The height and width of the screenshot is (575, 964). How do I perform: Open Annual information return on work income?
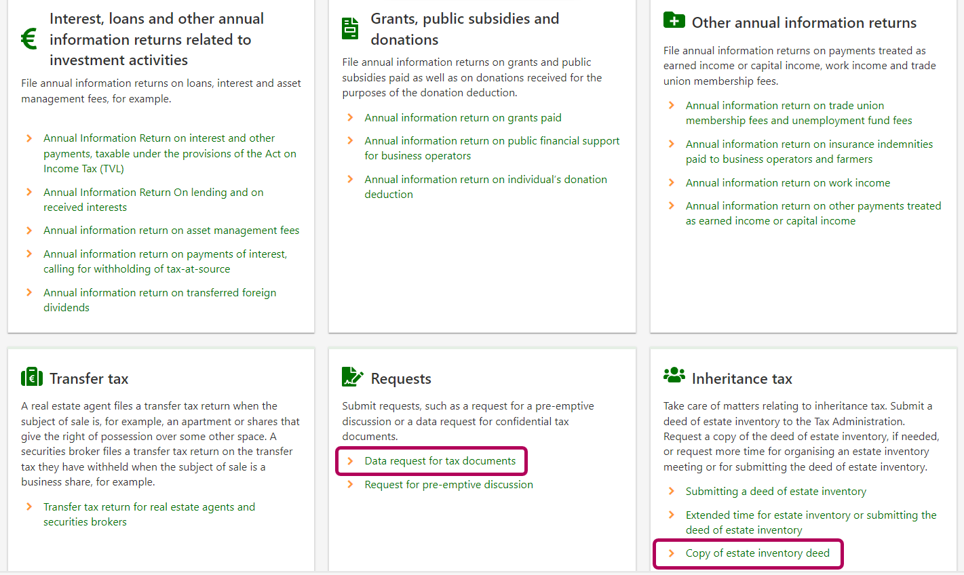788,182
